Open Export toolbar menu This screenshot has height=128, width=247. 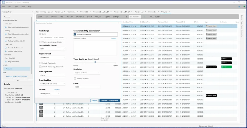[x=89, y=17]
